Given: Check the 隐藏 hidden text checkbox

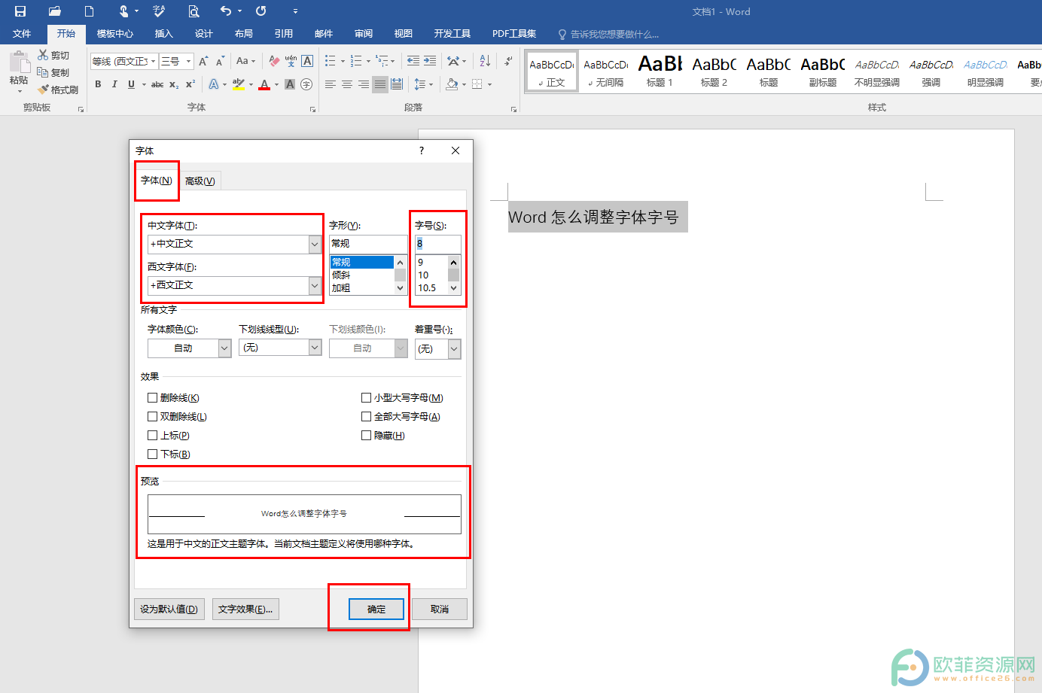Looking at the screenshot, I should [x=367, y=435].
